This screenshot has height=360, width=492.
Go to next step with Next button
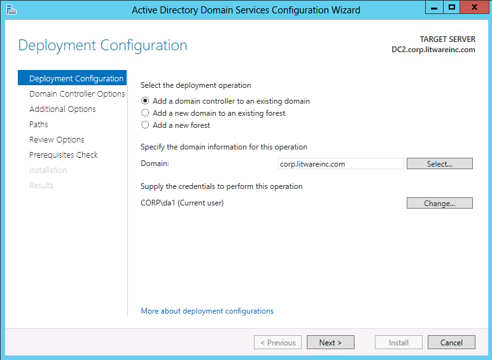point(330,342)
